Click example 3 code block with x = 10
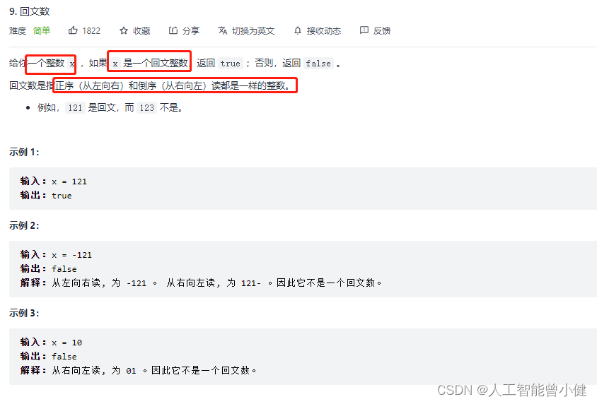 (x=303, y=357)
